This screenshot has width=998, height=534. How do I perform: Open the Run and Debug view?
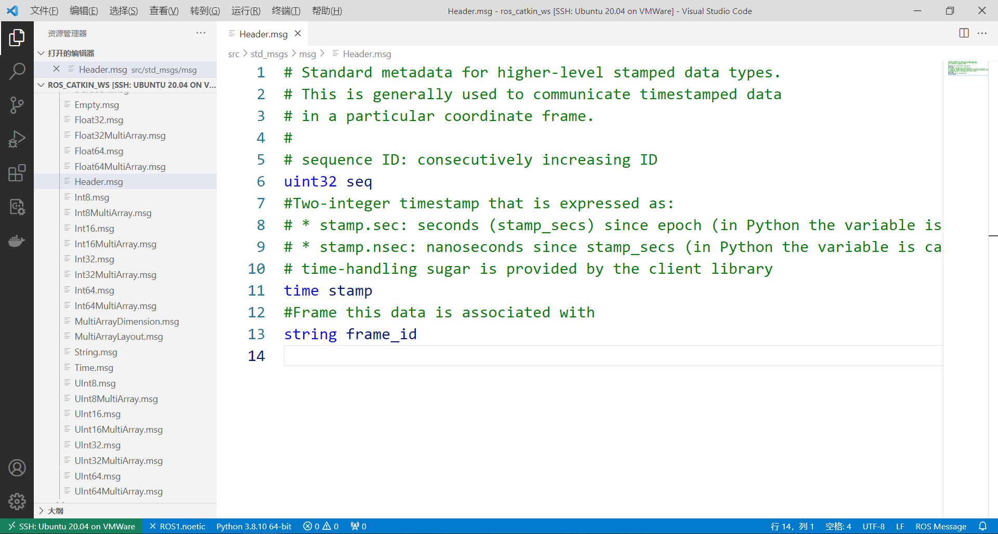(x=17, y=139)
